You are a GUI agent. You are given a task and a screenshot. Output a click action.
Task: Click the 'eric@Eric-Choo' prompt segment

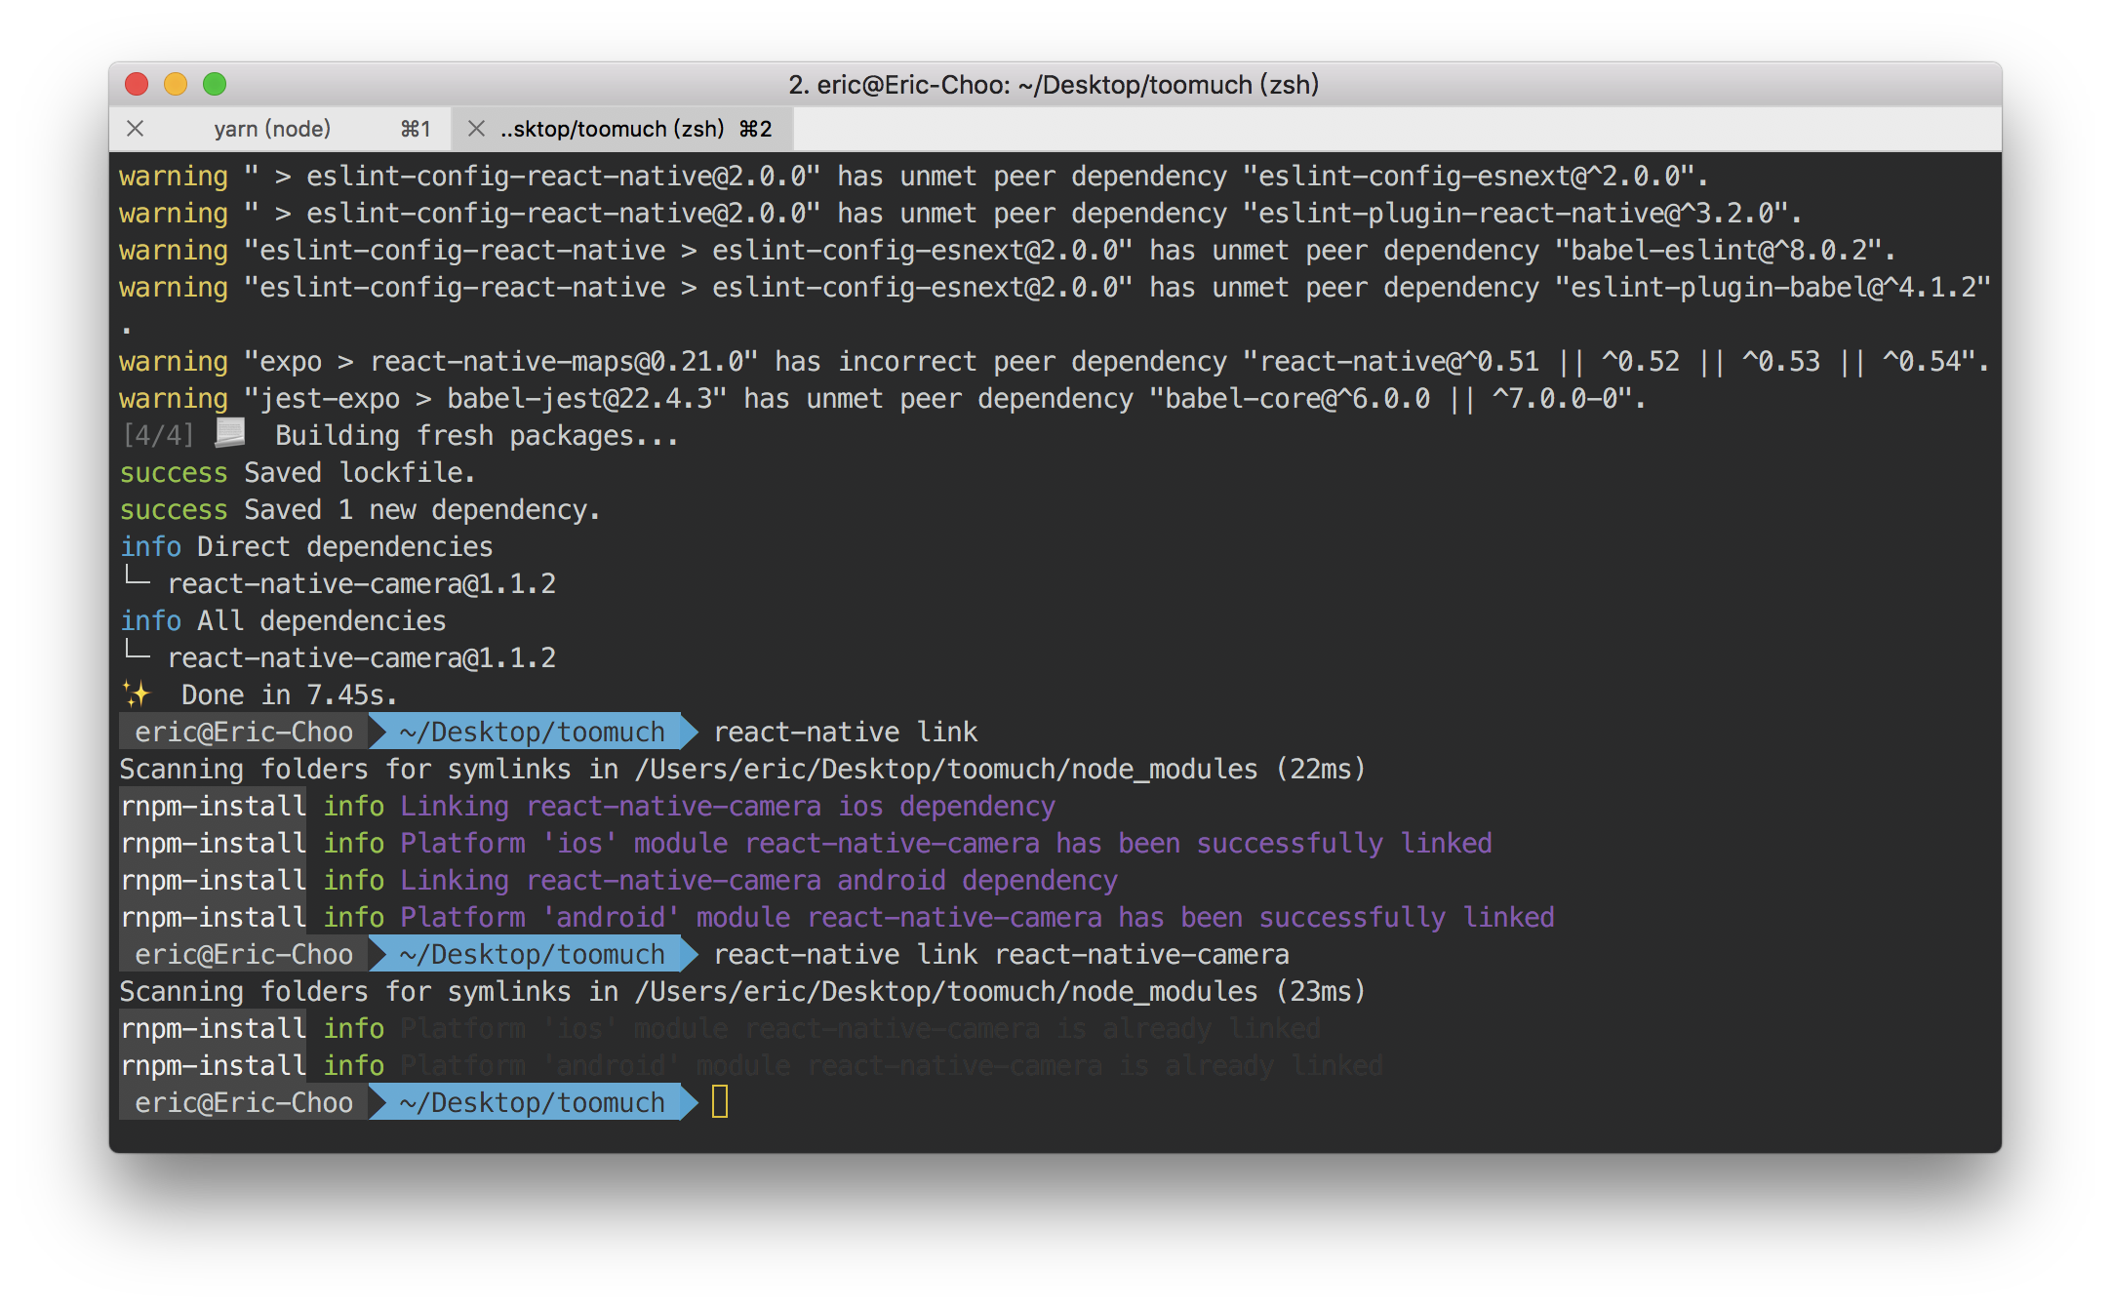244,732
